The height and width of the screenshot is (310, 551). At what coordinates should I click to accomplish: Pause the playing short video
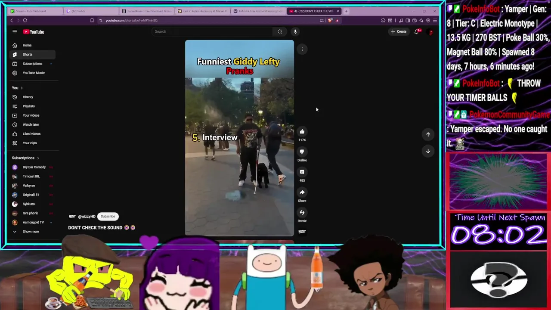point(239,138)
